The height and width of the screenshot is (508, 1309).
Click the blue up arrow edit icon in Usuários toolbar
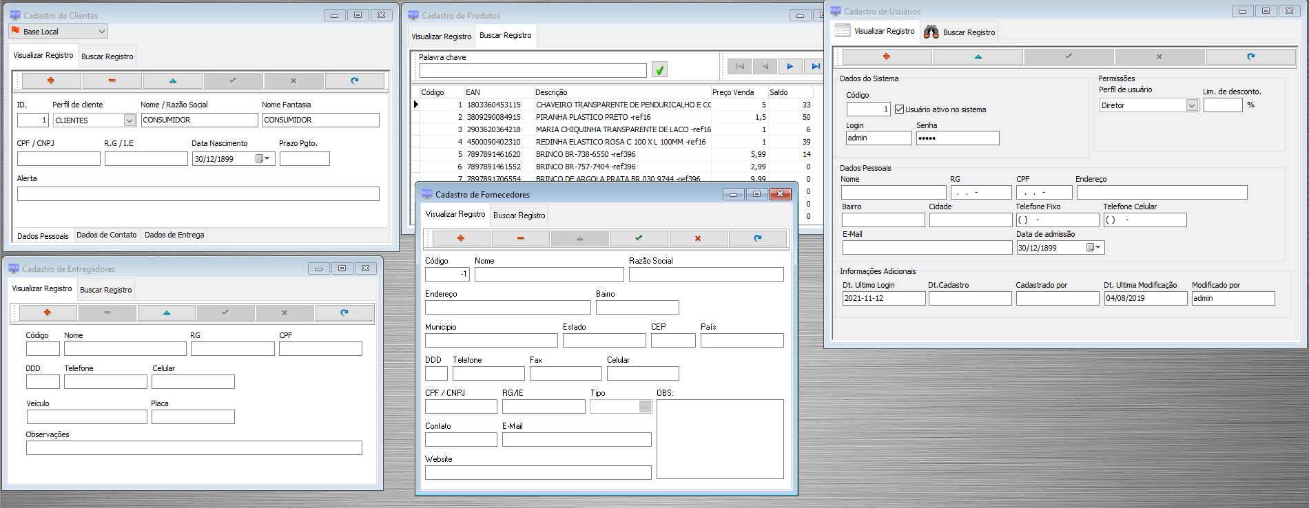coord(978,56)
